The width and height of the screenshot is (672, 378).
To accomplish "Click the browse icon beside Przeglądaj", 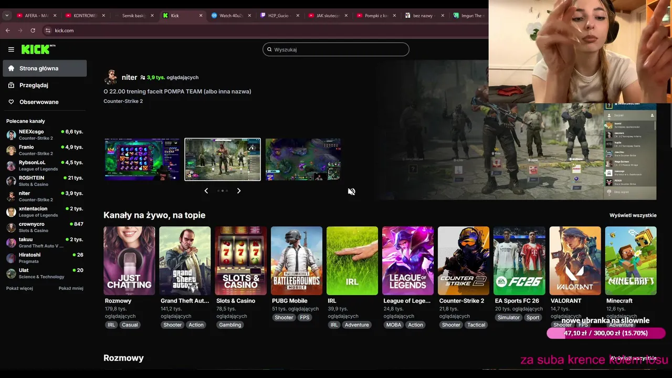I will 11,85.
